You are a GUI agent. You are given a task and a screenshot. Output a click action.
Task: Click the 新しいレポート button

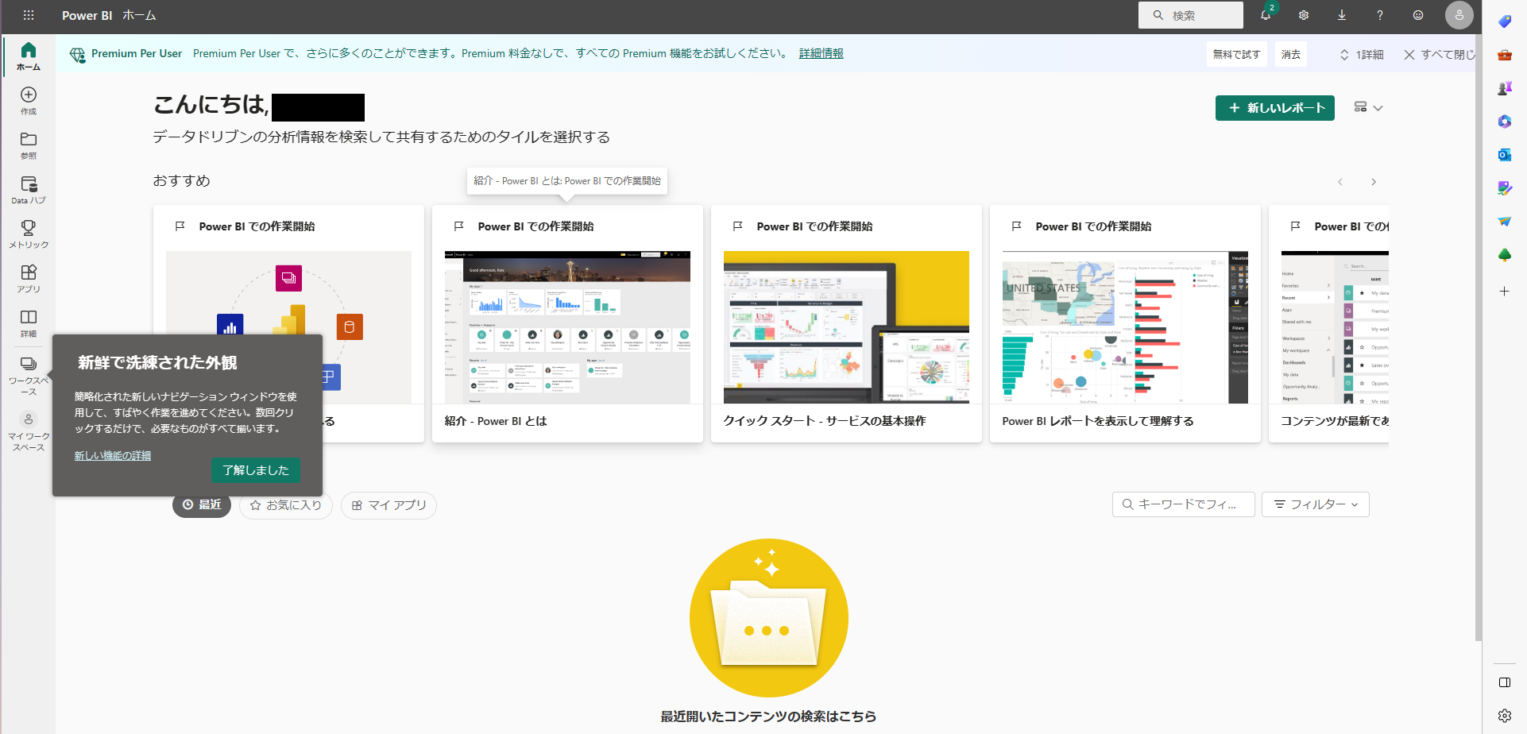[1274, 107]
